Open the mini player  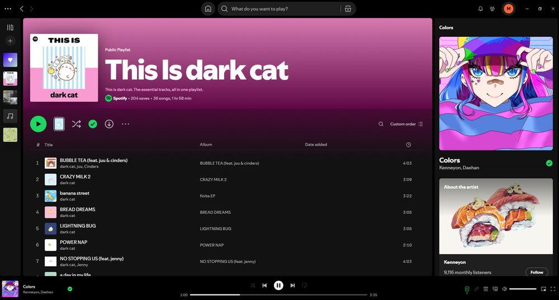[543, 289]
